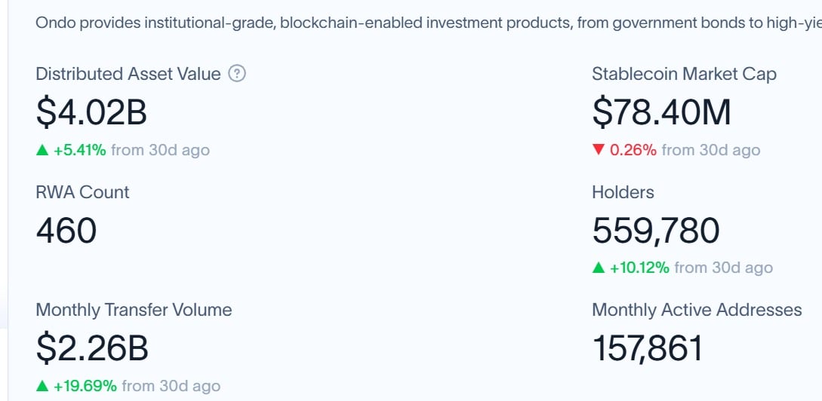
Task: Click green up arrow beside +10.12%
Action: pyautogui.click(x=598, y=268)
